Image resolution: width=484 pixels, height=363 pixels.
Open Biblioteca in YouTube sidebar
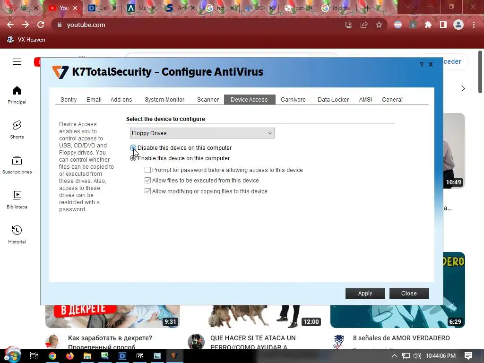tap(17, 200)
